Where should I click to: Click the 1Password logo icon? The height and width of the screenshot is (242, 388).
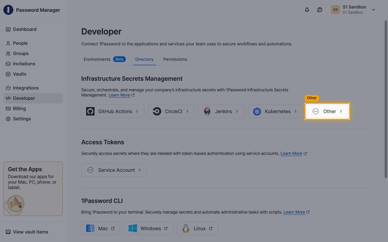pyautogui.click(x=8, y=10)
